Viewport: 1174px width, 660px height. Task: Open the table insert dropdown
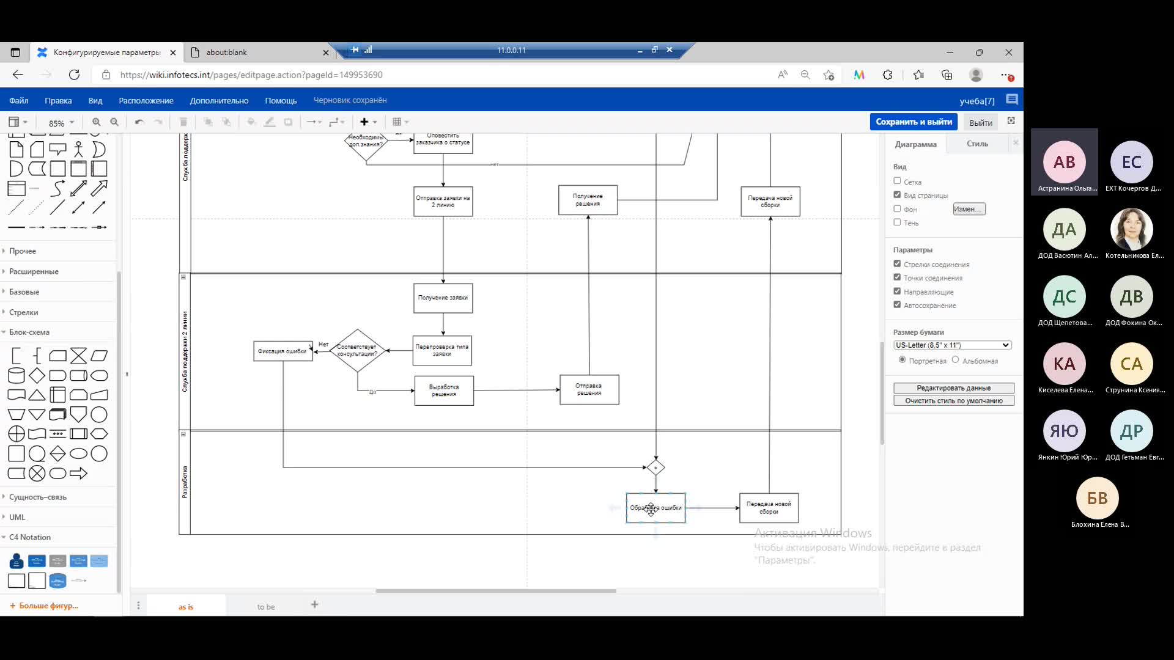coord(401,122)
